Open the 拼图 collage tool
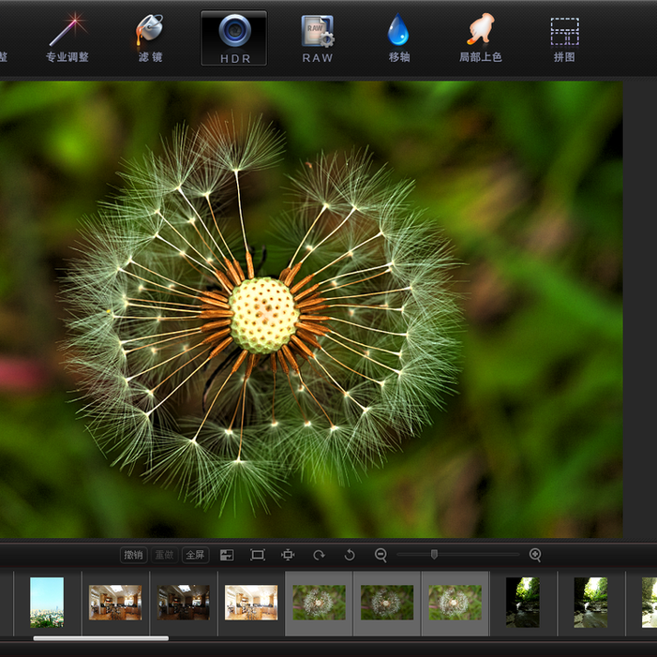Image resolution: width=657 pixels, height=657 pixels. [x=564, y=38]
